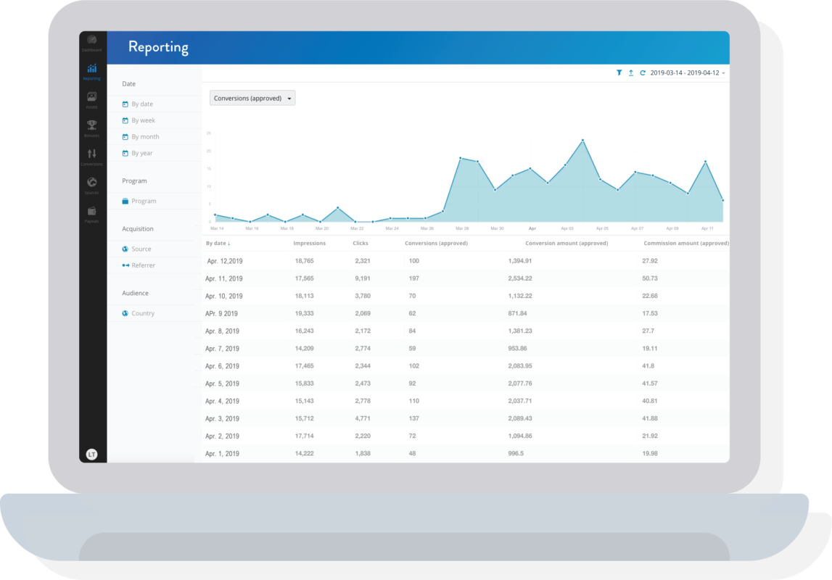Open the Dashboard from the sidebar
The height and width of the screenshot is (580, 832).
(92, 41)
